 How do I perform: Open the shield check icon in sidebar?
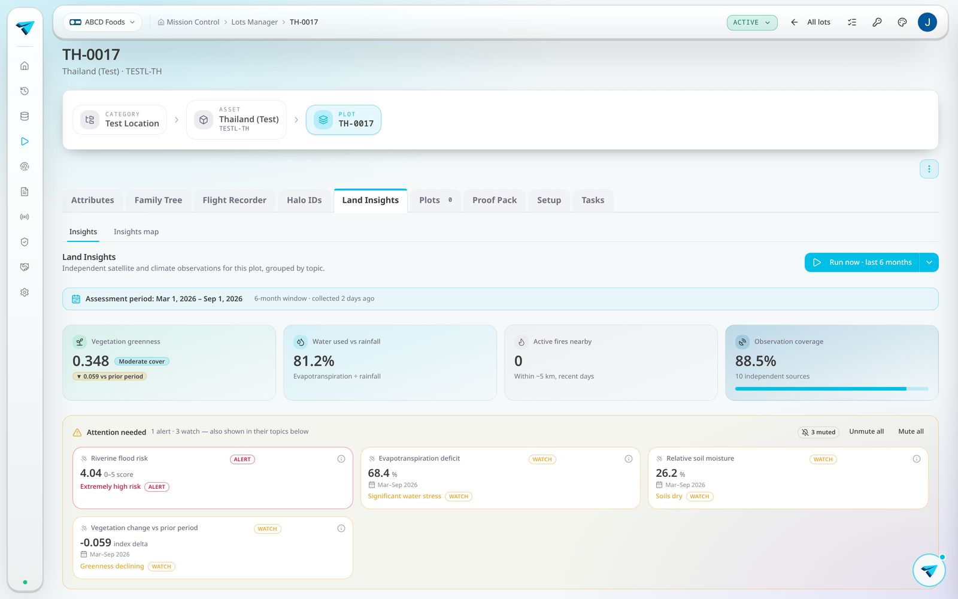pyautogui.click(x=25, y=242)
